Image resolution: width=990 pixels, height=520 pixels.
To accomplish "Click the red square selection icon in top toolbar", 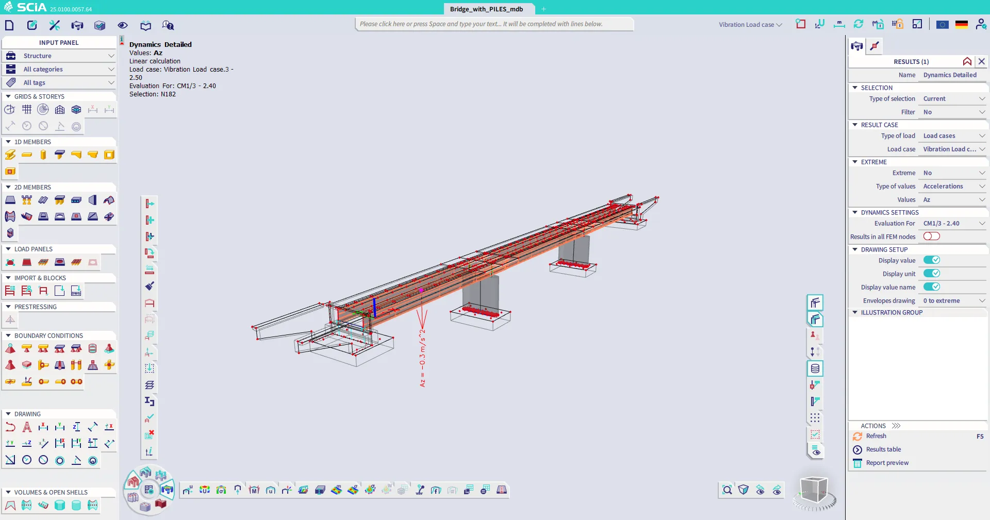I will click(x=800, y=24).
